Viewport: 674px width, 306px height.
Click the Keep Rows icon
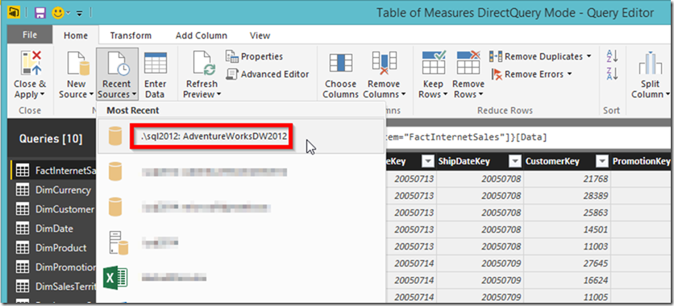433,63
